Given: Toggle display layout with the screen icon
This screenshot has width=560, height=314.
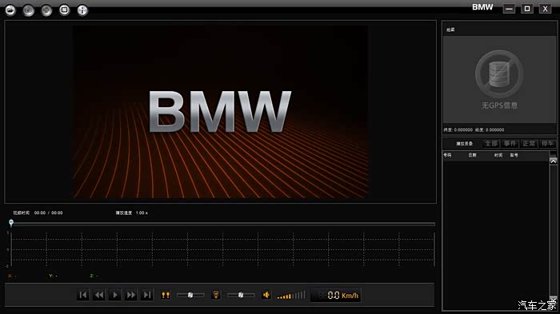Looking at the screenshot, I should [64, 10].
